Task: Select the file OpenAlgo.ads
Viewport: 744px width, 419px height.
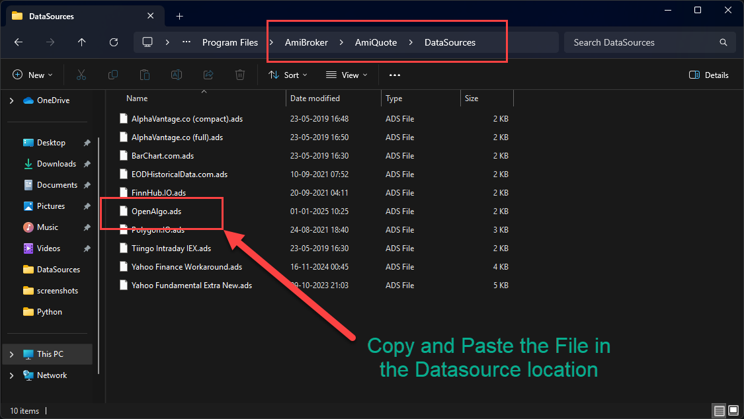Action: coord(156,211)
